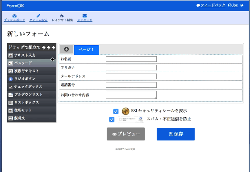Image resolution: width=250 pixels, height=172 pixels.
Task: Select the チェックボックス palette label
Action: (x=28, y=86)
